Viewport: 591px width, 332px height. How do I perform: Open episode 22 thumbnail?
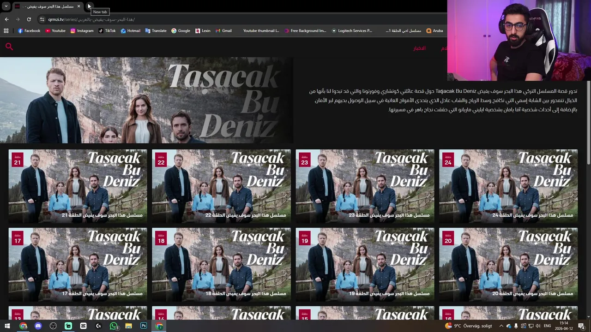coord(221,186)
